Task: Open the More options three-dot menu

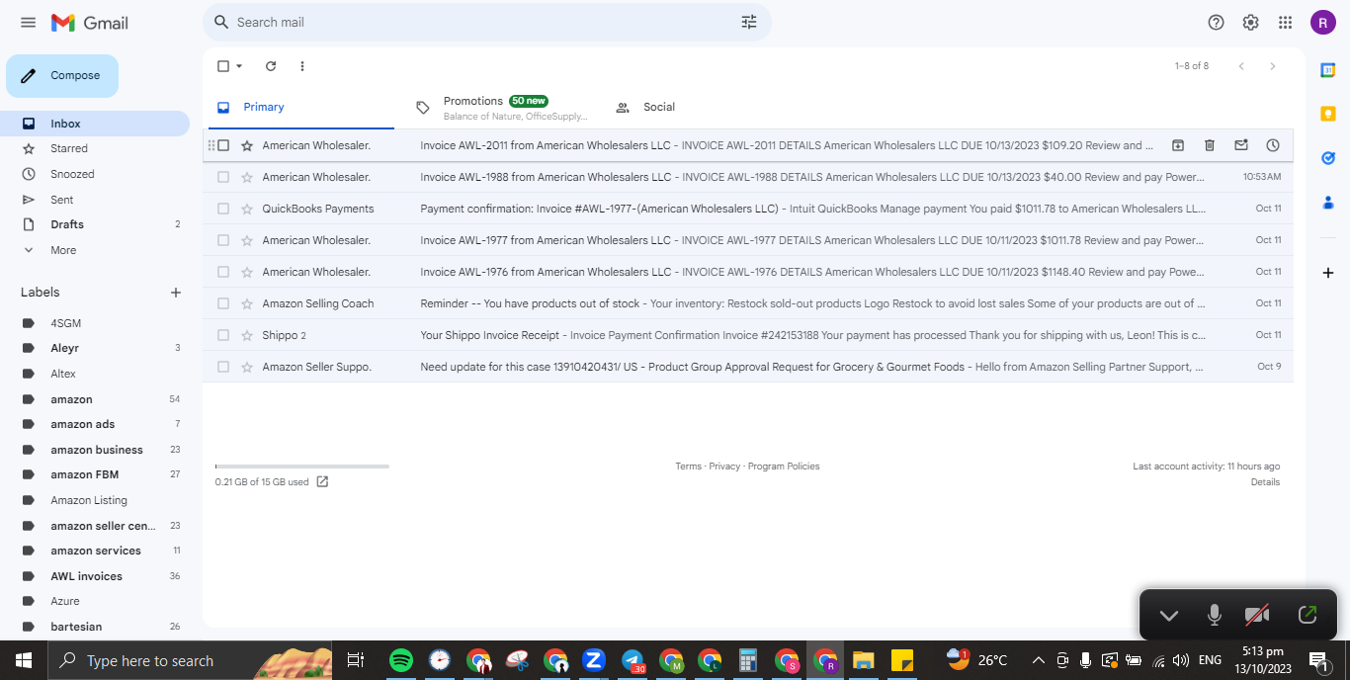Action: pos(302,66)
